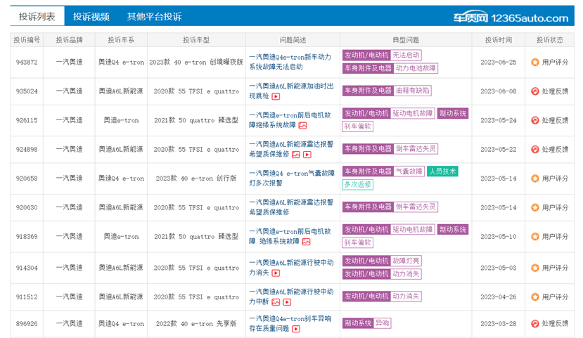The height and width of the screenshot is (338, 583).
Task: Open 其他平台投诉 tab
Action: [154, 17]
